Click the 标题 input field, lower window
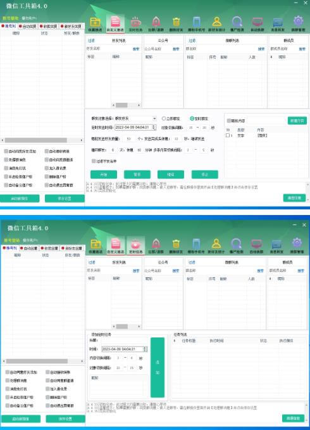This screenshot has width=310, height=430. point(123,341)
